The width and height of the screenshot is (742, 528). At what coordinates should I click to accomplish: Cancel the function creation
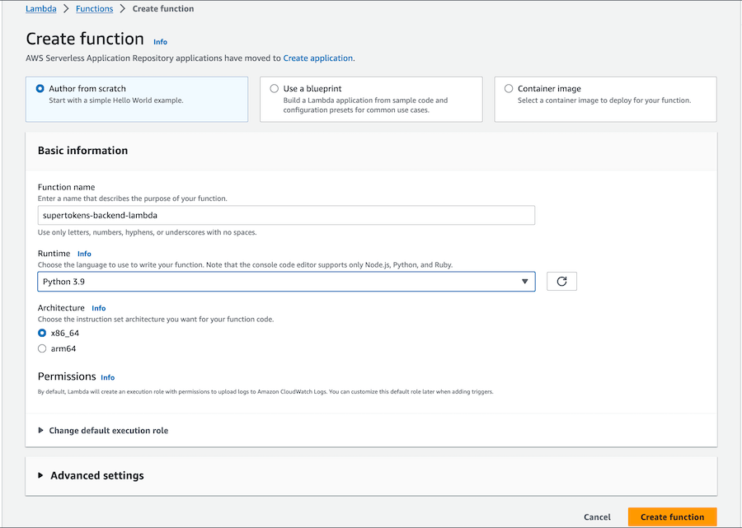coord(597,516)
